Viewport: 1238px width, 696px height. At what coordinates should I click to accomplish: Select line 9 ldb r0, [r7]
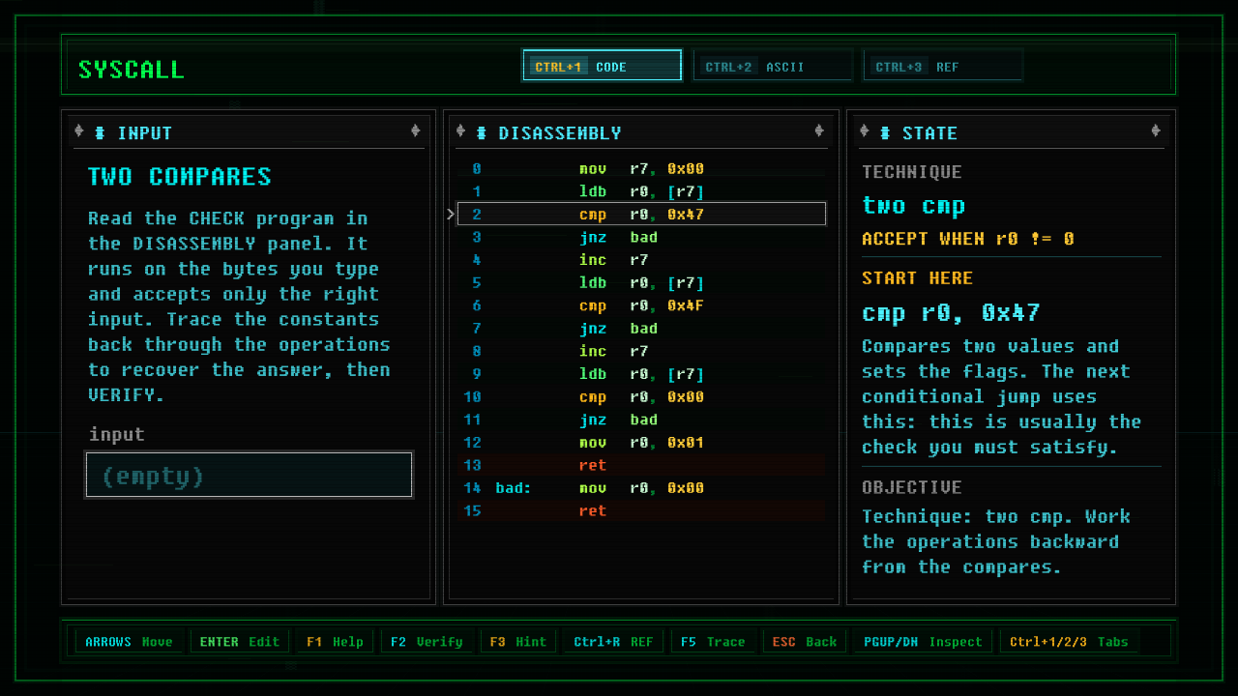point(641,374)
